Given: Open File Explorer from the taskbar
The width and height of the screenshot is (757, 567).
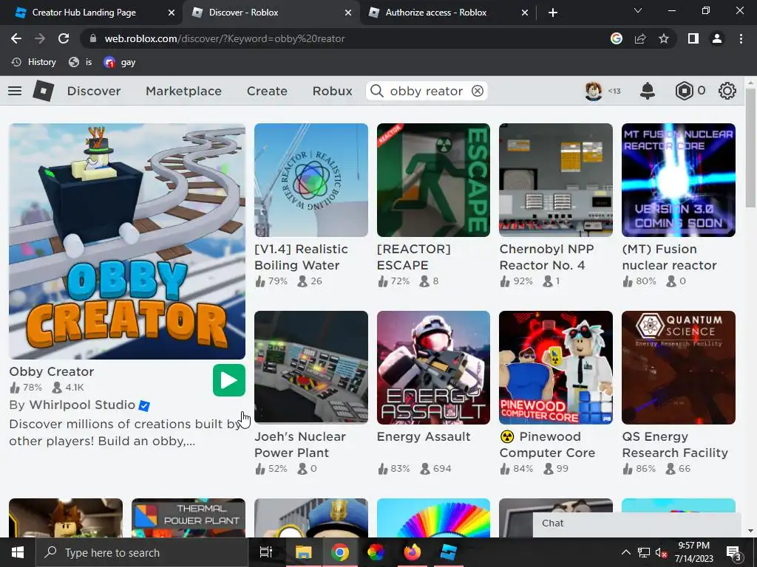Looking at the screenshot, I should pyautogui.click(x=303, y=552).
